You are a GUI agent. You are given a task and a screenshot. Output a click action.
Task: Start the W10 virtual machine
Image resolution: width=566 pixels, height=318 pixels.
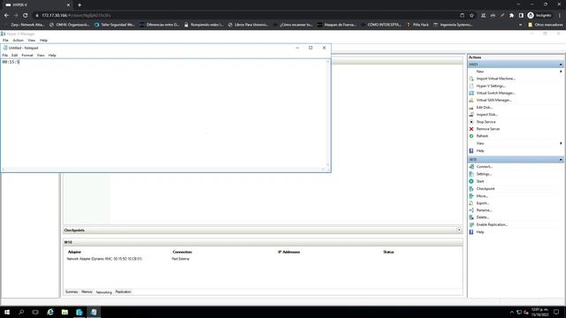479,181
